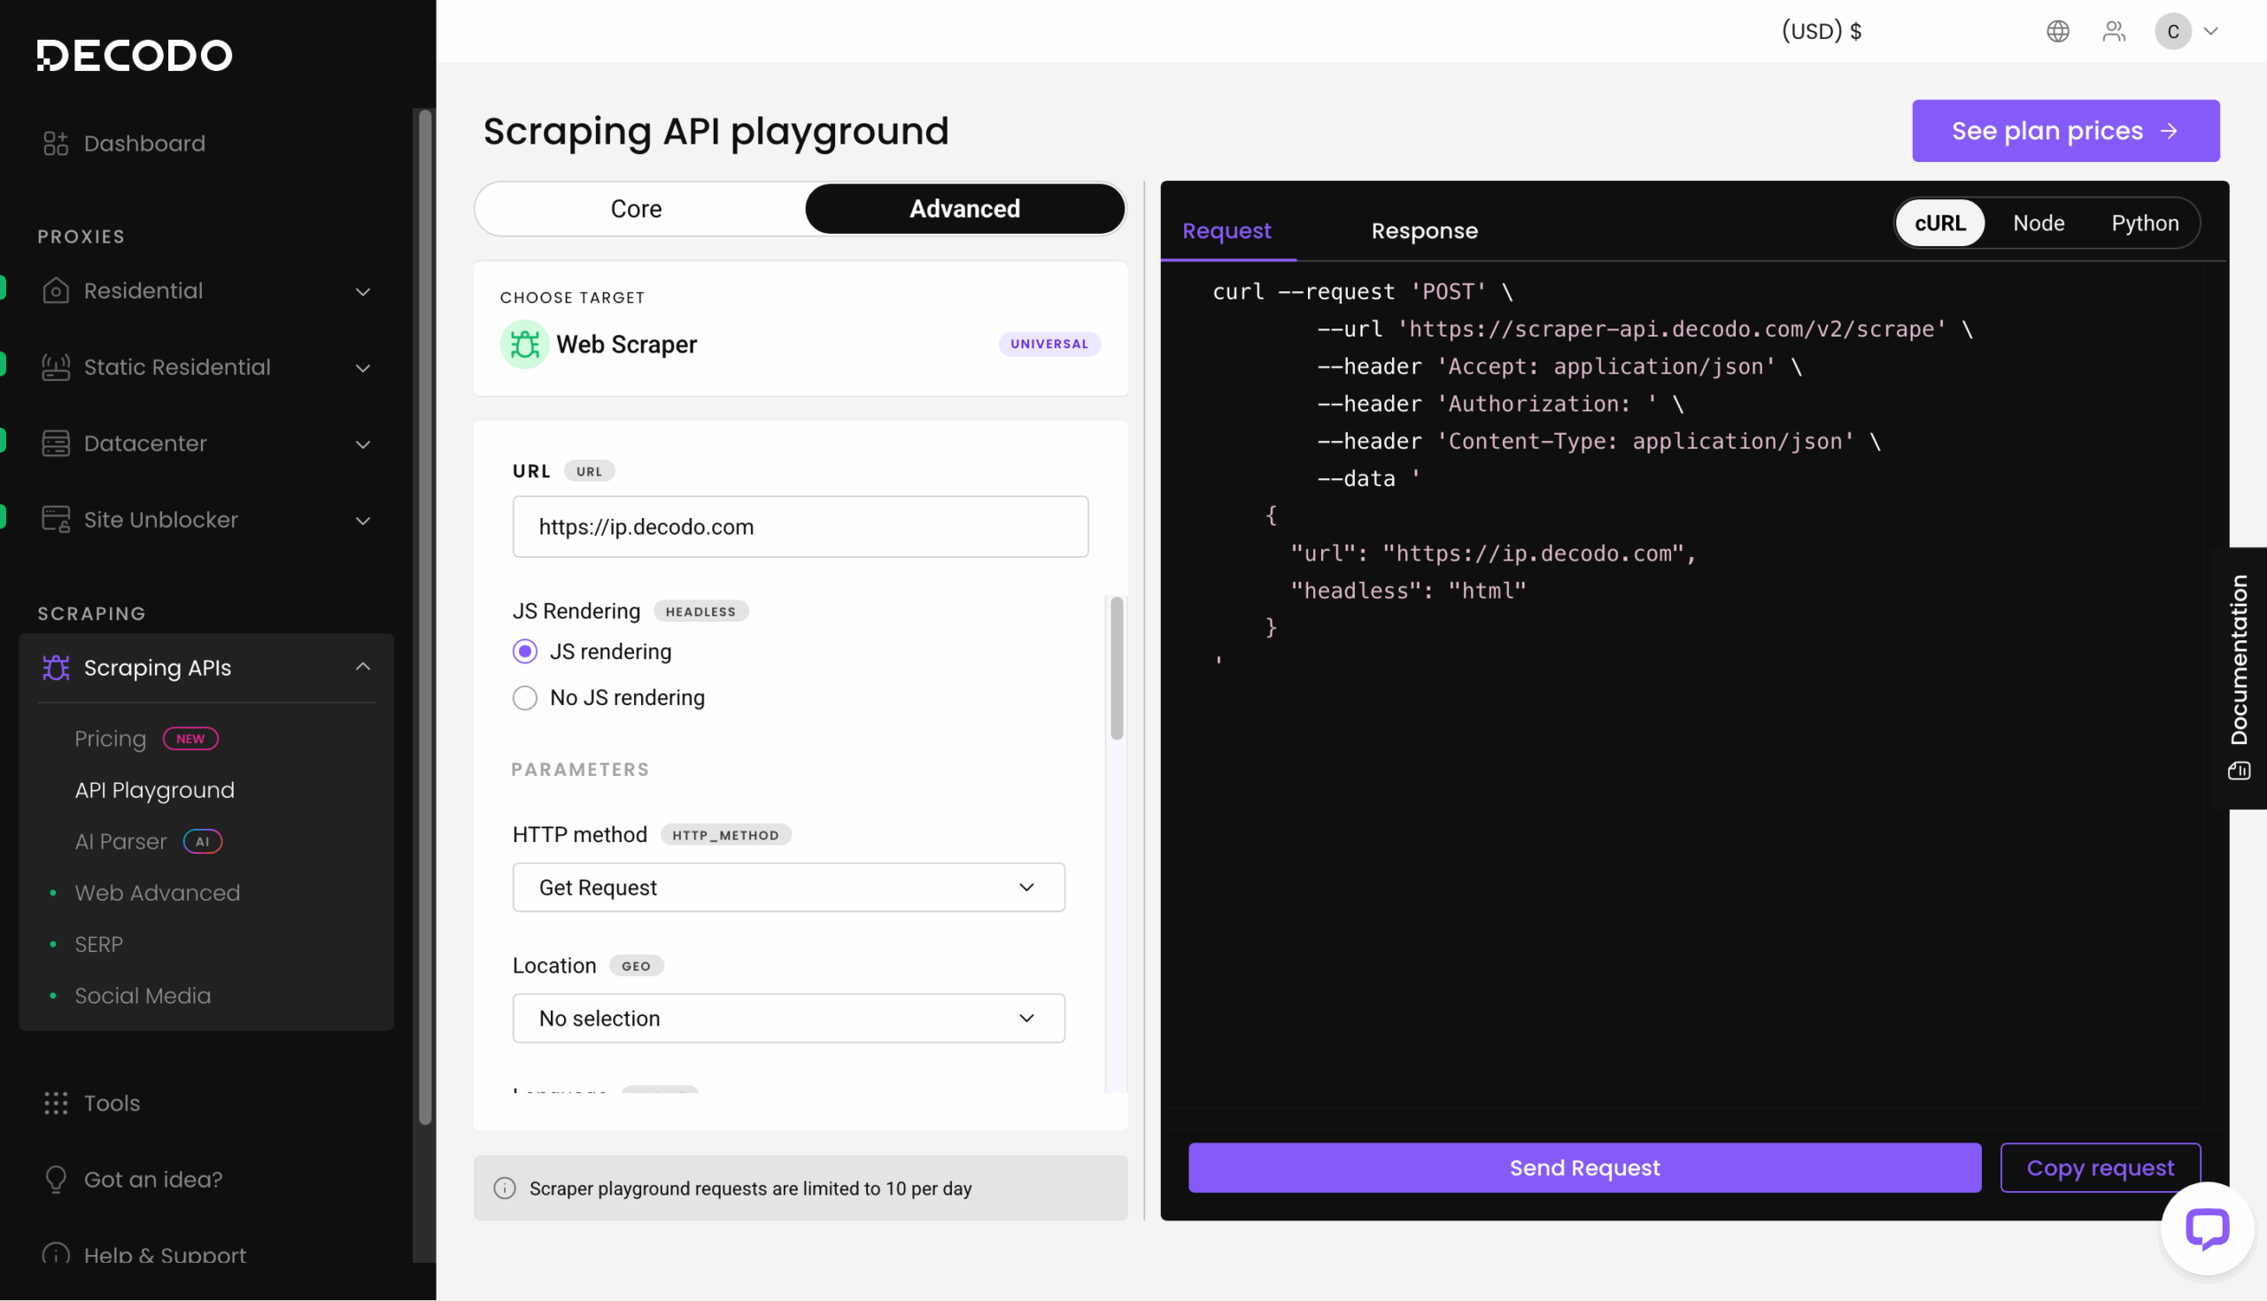2267x1301 pixels.
Task: Click the Send Request button
Action: click(x=1584, y=1168)
